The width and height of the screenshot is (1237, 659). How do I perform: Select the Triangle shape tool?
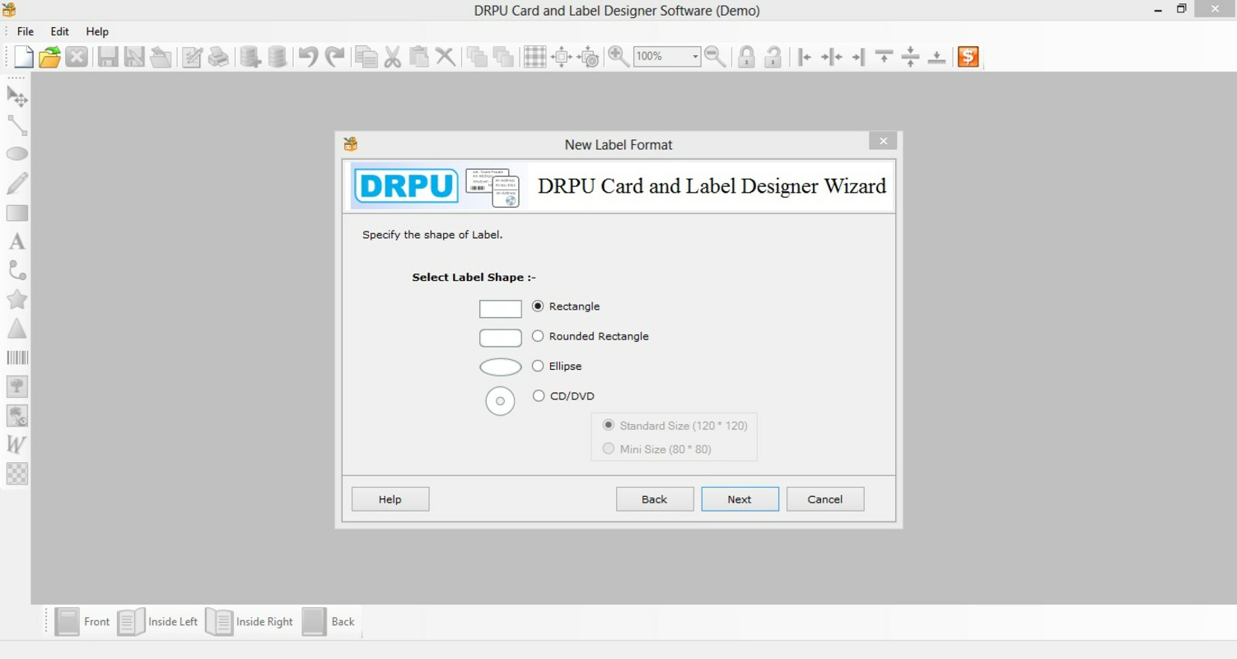17,329
